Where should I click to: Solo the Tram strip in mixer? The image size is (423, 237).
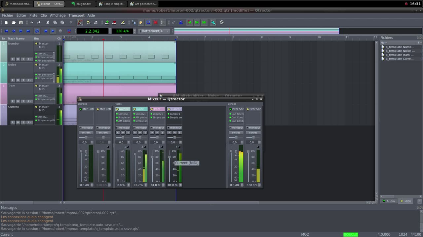pos(162,133)
